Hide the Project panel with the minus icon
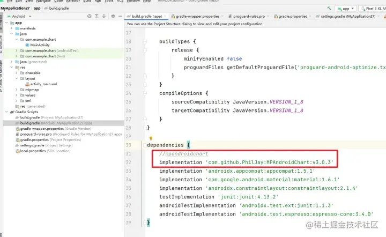Screen dimensions: 386x237 coord(120,16)
